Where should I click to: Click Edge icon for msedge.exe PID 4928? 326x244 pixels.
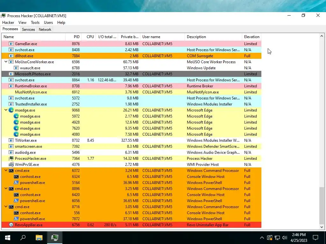point(16,122)
